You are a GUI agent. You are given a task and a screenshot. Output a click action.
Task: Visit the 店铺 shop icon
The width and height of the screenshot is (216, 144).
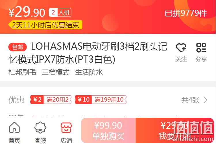[x=66, y=128]
